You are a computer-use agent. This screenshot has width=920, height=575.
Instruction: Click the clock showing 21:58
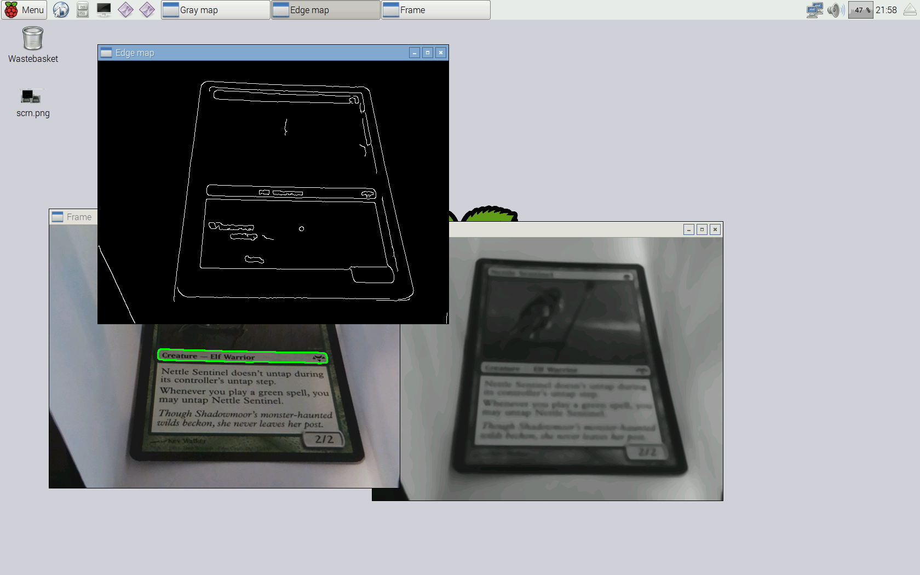(x=886, y=10)
